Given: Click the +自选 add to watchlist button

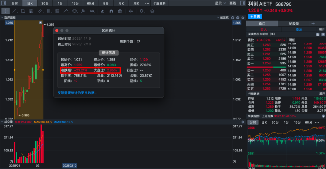Looking at the screenshot, I should (255, 16).
